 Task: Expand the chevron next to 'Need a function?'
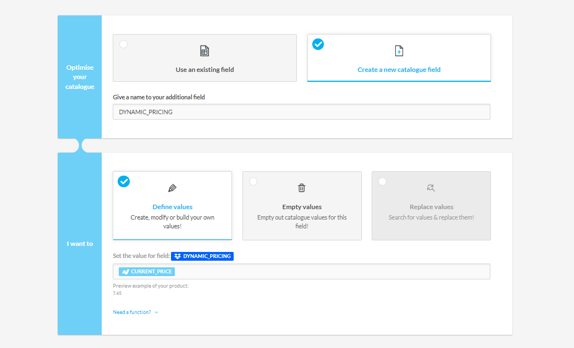(x=157, y=312)
